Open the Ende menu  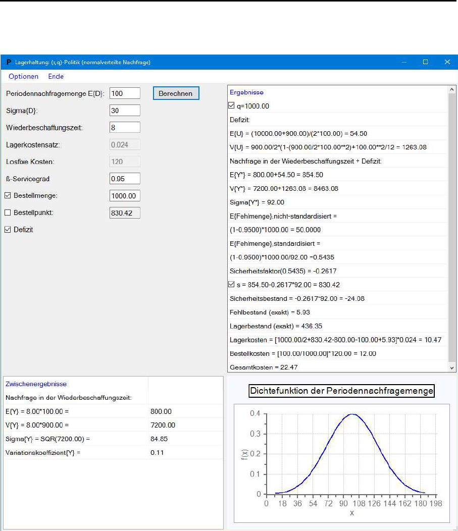pos(56,77)
